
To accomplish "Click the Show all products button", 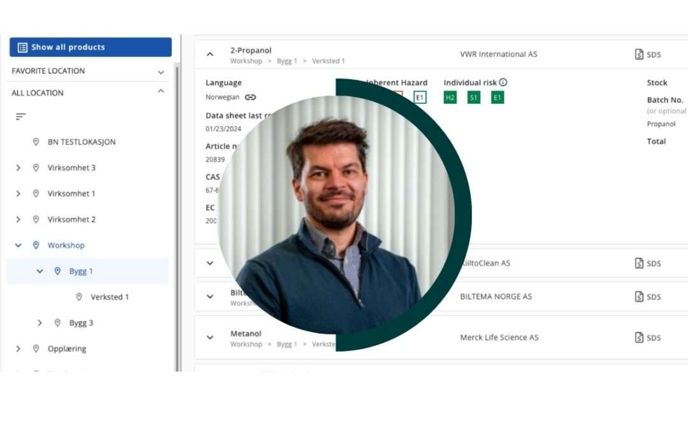I will click(90, 47).
